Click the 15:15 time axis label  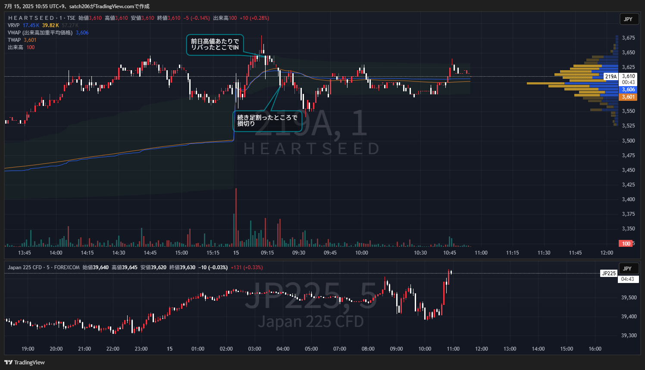click(x=213, y=253)
